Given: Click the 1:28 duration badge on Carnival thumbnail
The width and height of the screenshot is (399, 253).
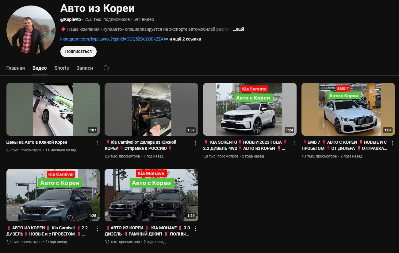Looking at the screenshot, I should pyautogui.click(x=93, y=216).
